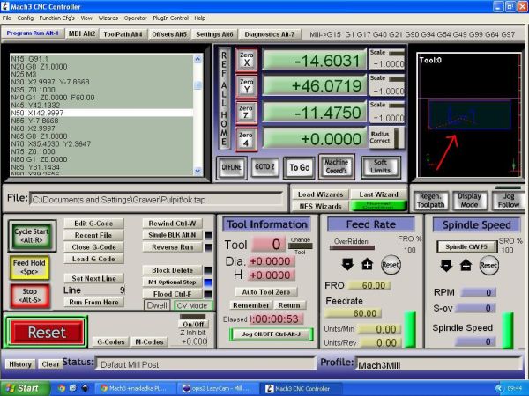Toggle the To Go display

pos(299,167)
